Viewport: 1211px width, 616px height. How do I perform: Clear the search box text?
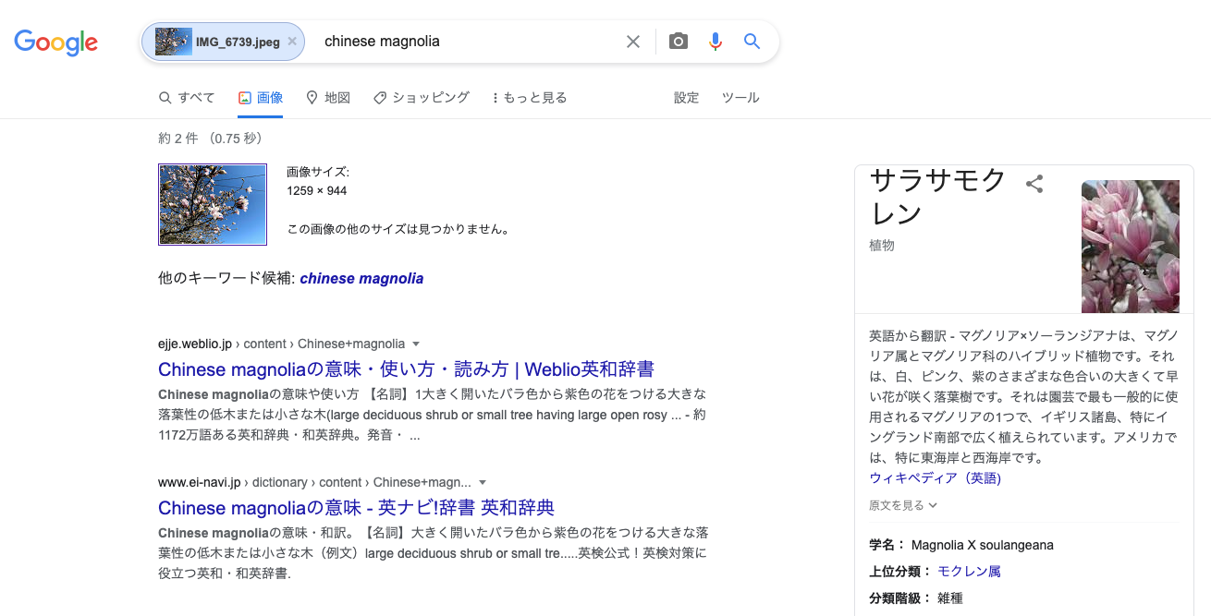(633, 42)
